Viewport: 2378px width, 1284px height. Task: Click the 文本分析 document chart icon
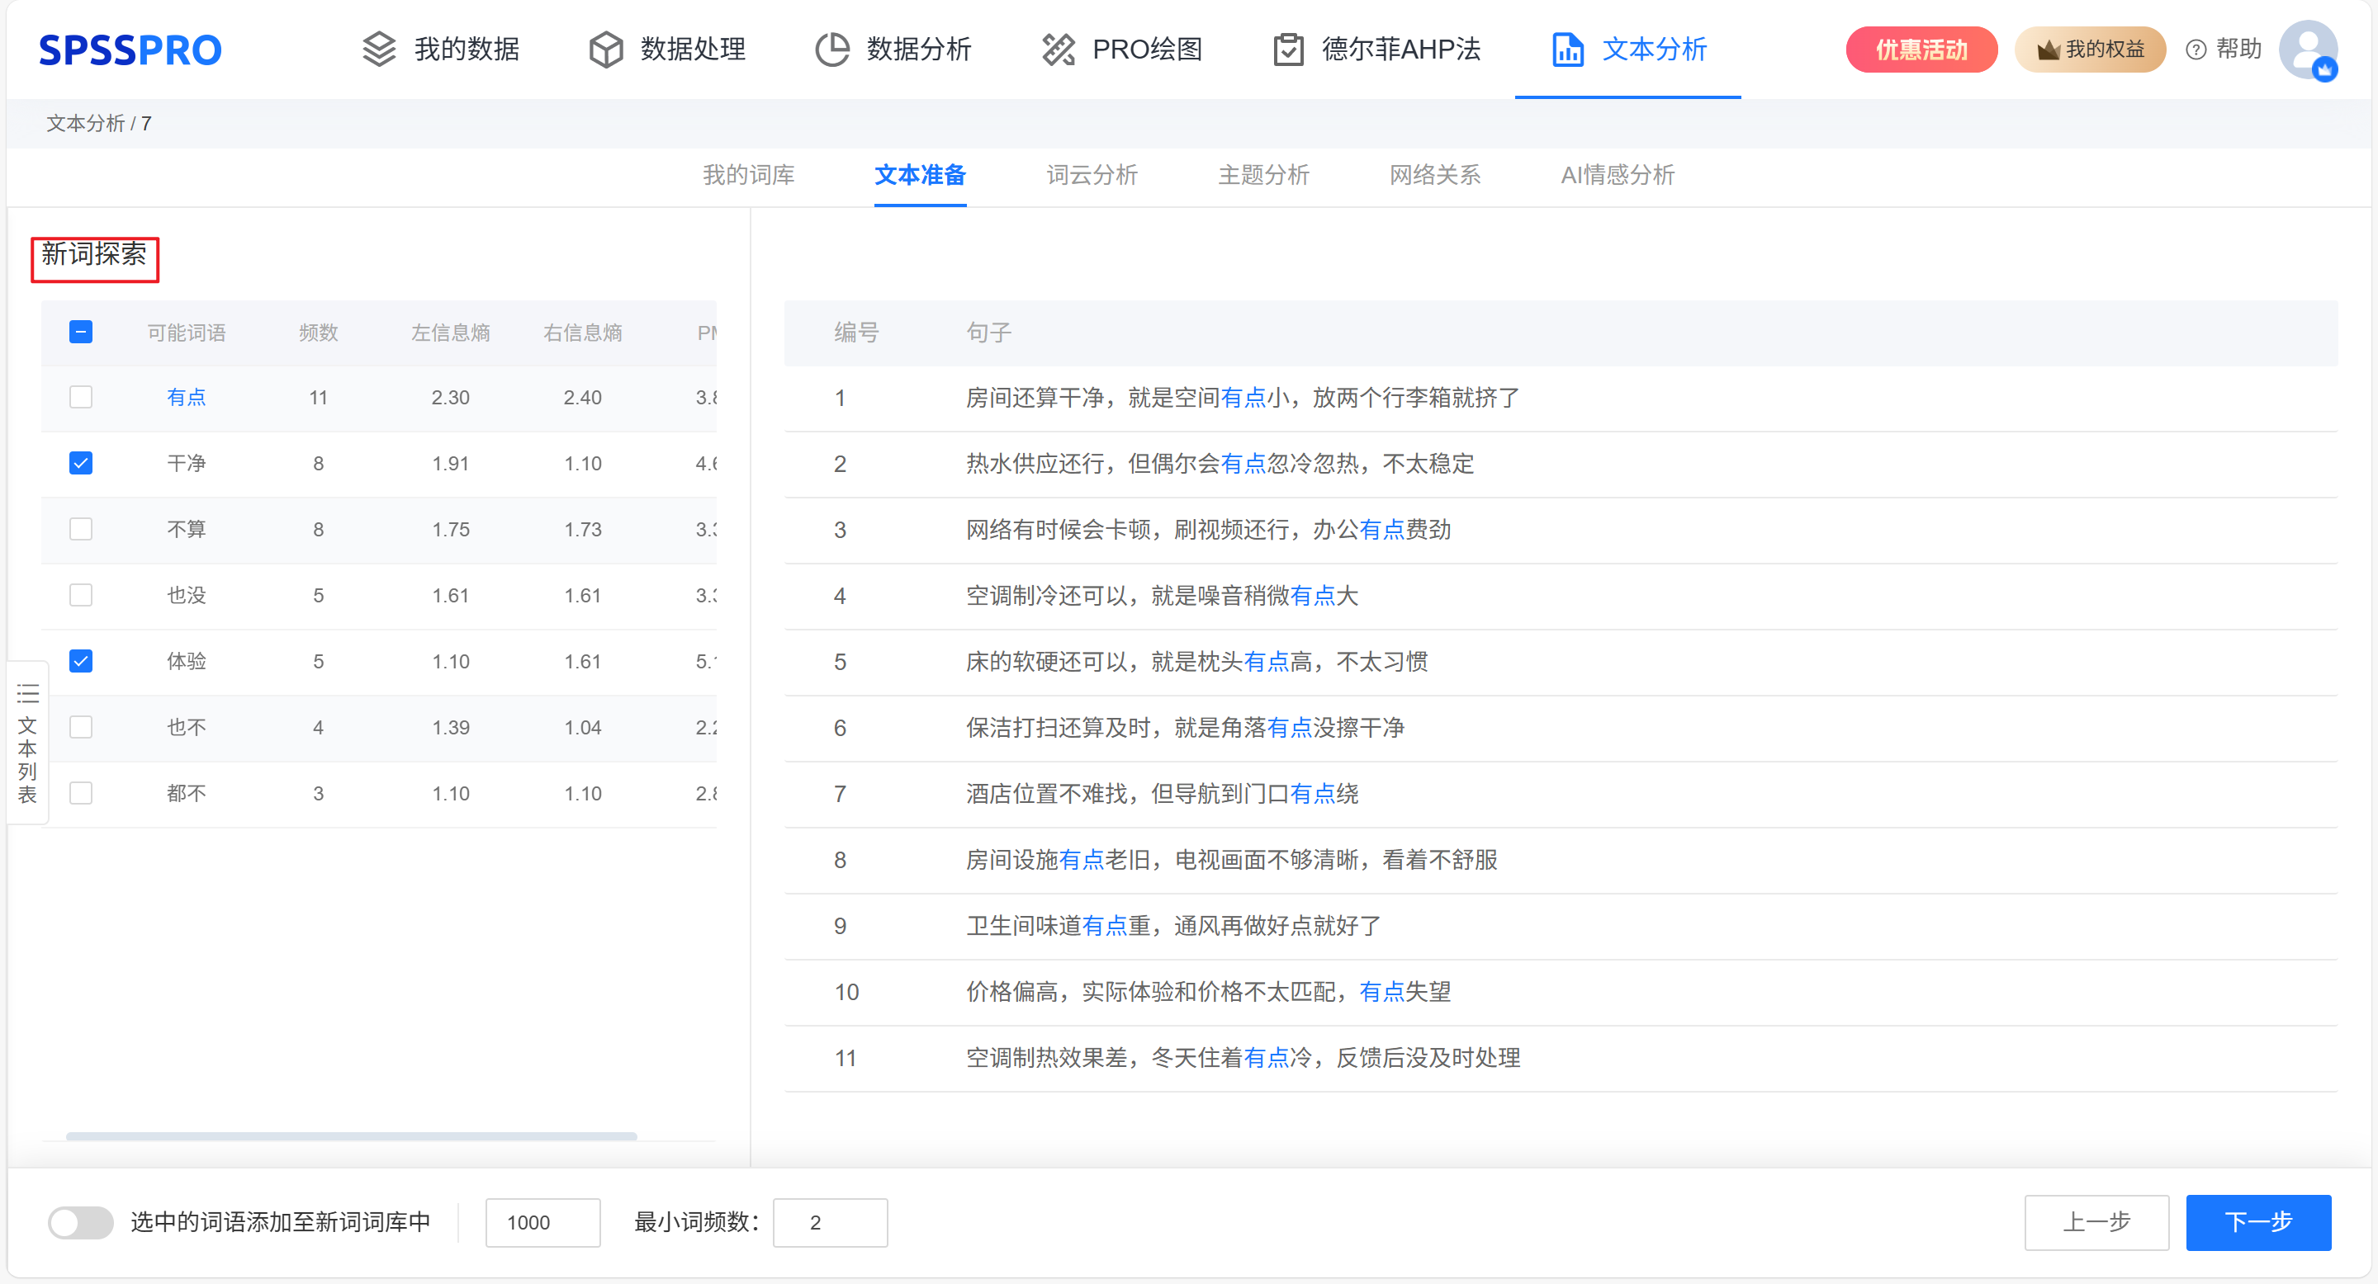pyautogui.click(x=1567, y=49)
